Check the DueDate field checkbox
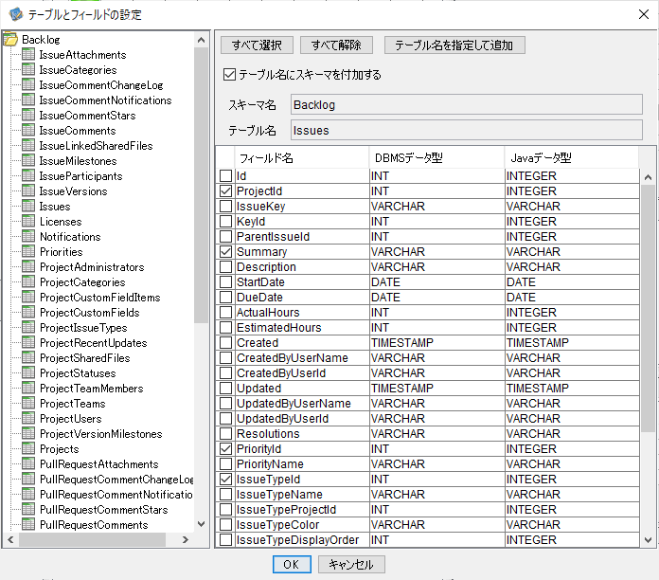Screen dimensions: 659x580 pyautogui.click(x=225, y=297)
